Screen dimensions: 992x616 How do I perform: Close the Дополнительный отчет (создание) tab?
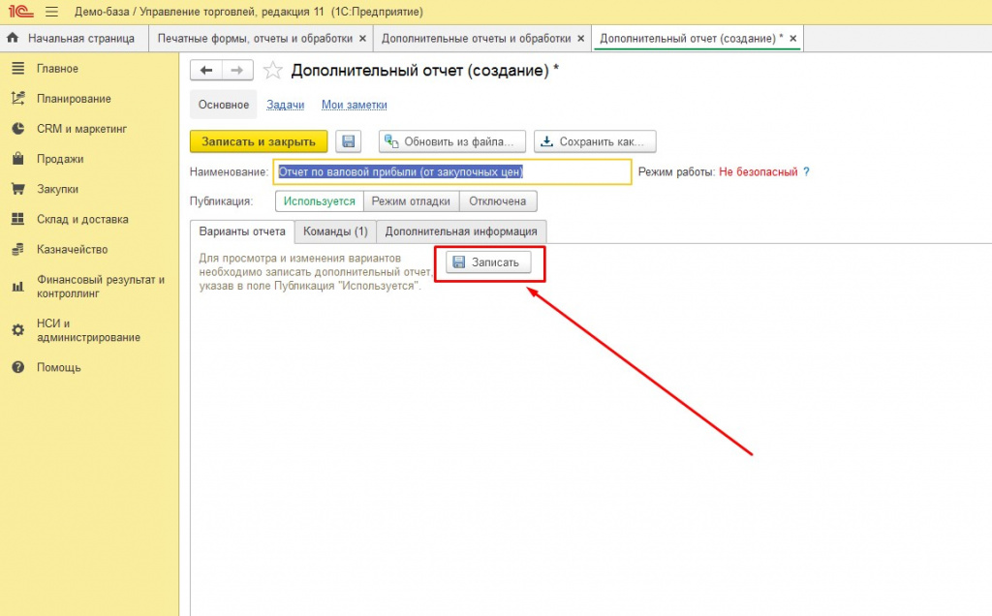(792, 39)
